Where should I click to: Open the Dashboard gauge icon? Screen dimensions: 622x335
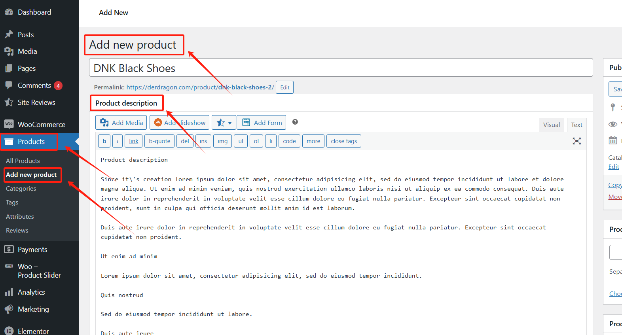[9, 12]
